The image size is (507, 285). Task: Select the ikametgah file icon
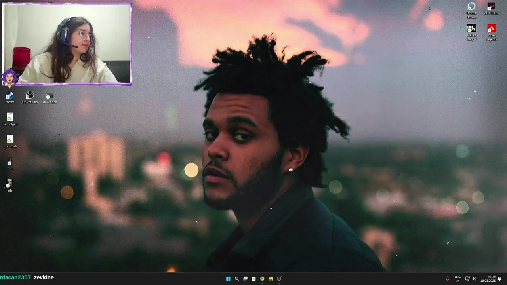10,120
